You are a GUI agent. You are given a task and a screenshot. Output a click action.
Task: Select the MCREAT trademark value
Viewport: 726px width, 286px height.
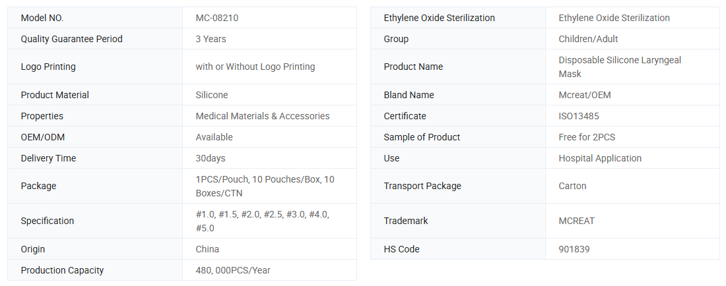click(x=576, y=221)
